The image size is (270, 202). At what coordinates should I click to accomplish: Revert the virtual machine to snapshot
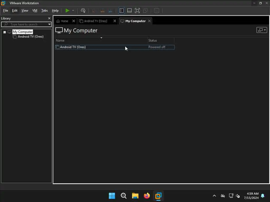[102, 11]
